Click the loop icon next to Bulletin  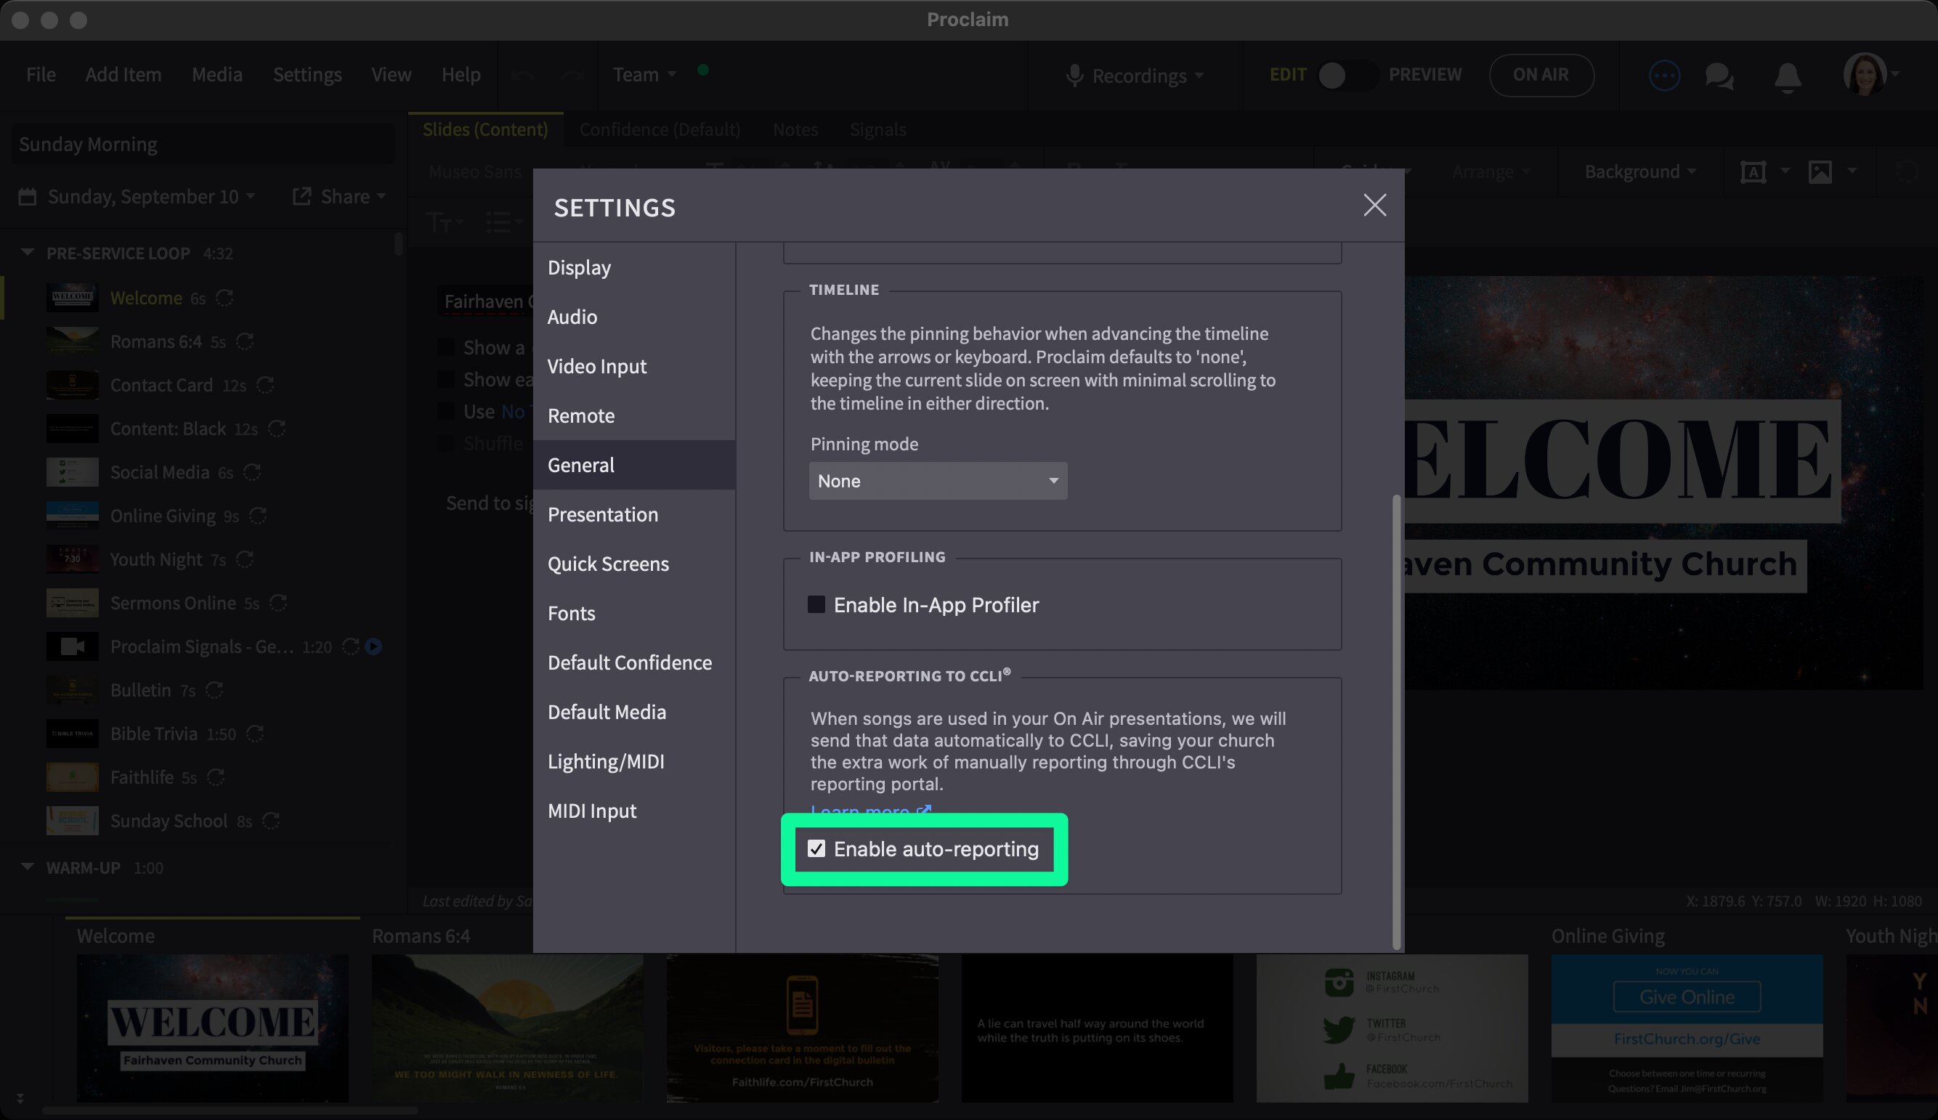click(x=214, y=690)
